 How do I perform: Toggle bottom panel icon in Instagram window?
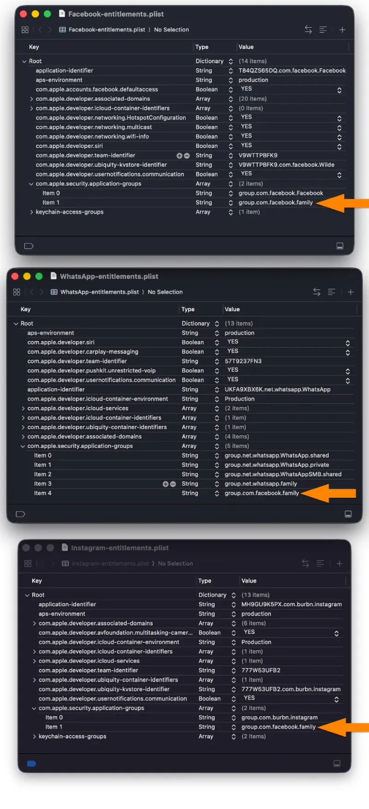pos(337,763)
